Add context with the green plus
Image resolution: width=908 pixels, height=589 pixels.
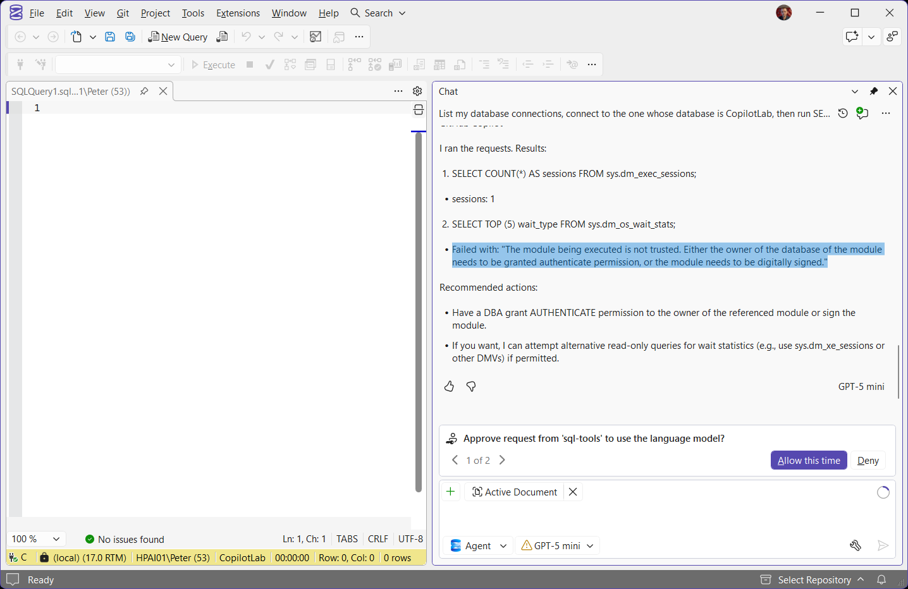[450, 492]
